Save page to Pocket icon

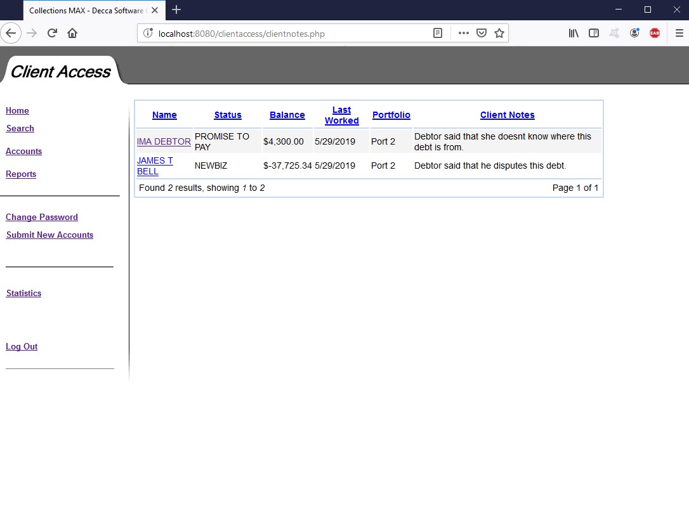click(482, 34)
